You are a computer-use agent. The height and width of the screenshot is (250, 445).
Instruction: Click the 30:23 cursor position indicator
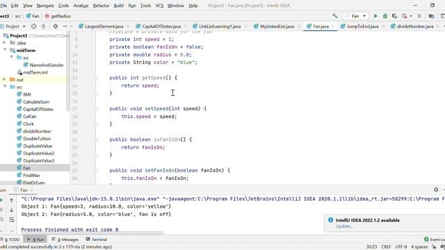tap(371, 247)
